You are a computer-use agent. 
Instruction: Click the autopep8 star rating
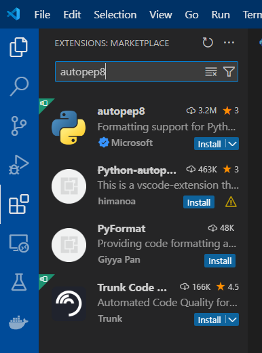pyautogui.click(x=231, y=111)
